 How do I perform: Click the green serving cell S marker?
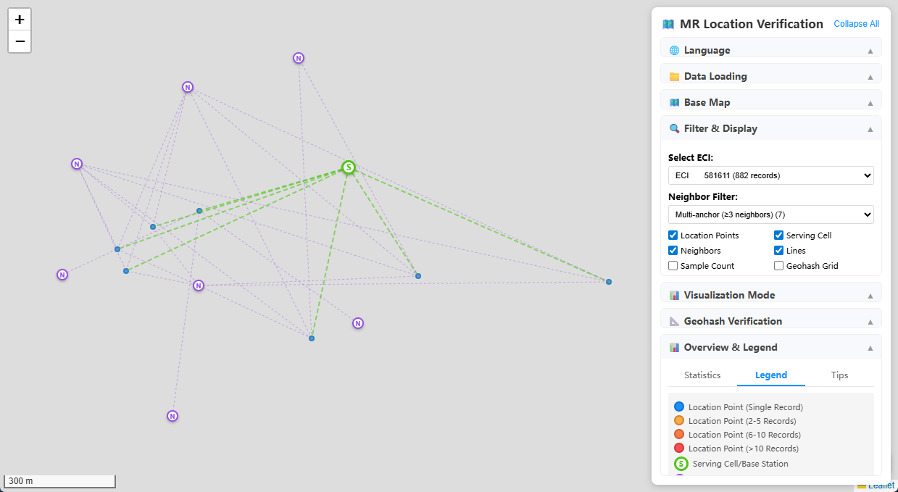tap(349, 167)
